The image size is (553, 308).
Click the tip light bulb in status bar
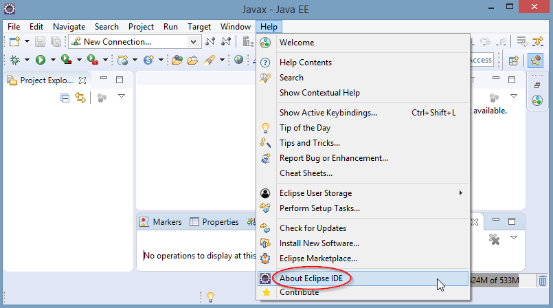[212, 297]
